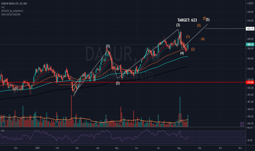Click the Mar label on time axis
255x151 pixels.
[77, 148]
